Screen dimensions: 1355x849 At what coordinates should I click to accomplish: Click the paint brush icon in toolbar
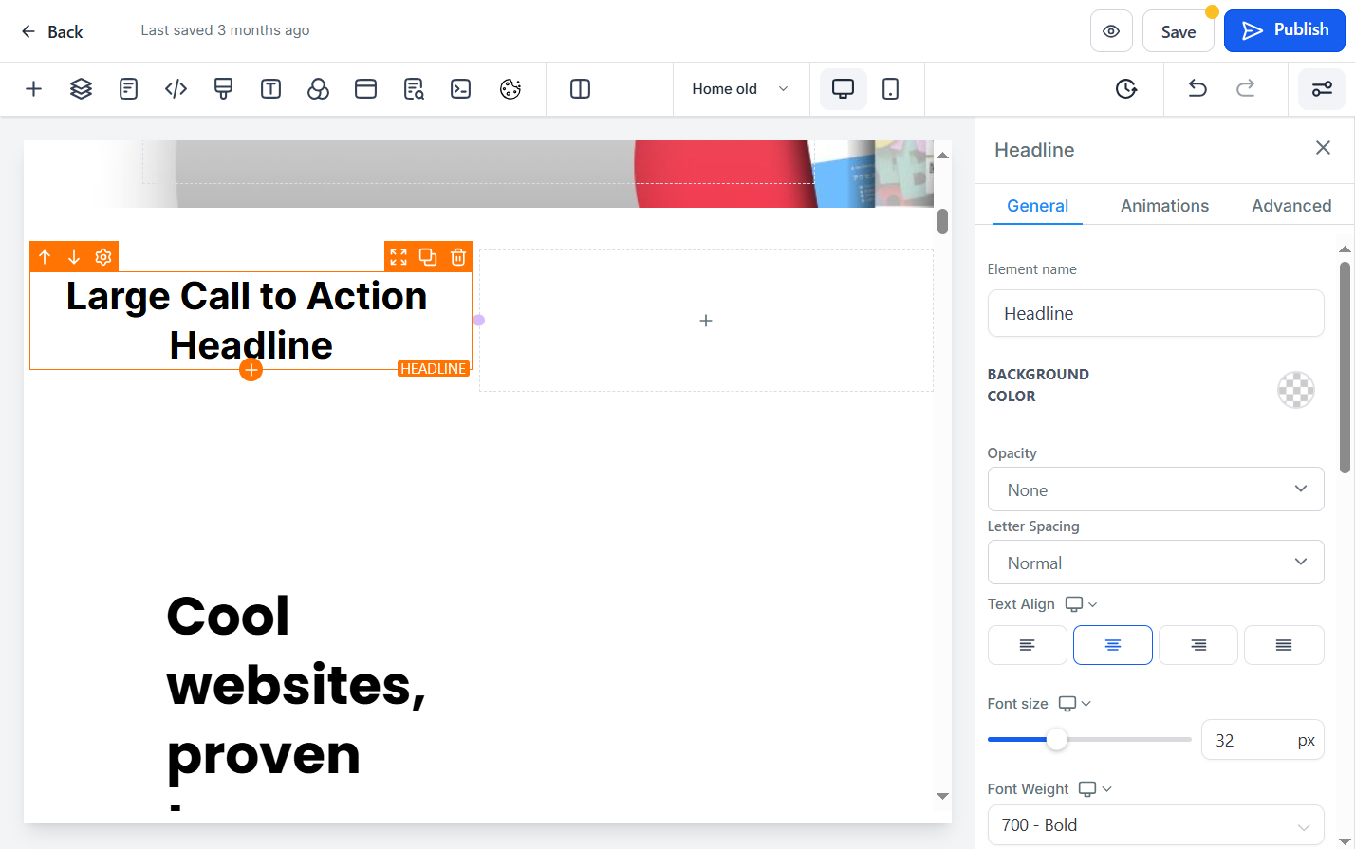[x=223, y=89]
